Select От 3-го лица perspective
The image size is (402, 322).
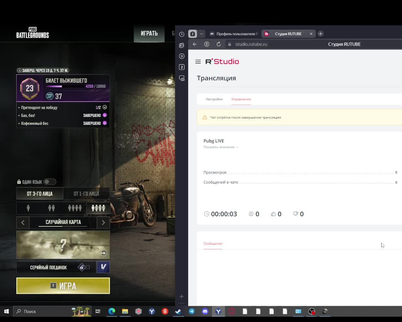[x=40, y=194]
